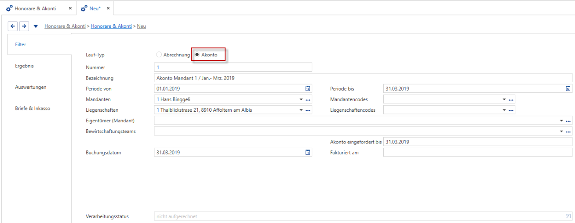Go back with the left arrow button
This screenshot has width=575, height=223.
[x=13, y=26]
